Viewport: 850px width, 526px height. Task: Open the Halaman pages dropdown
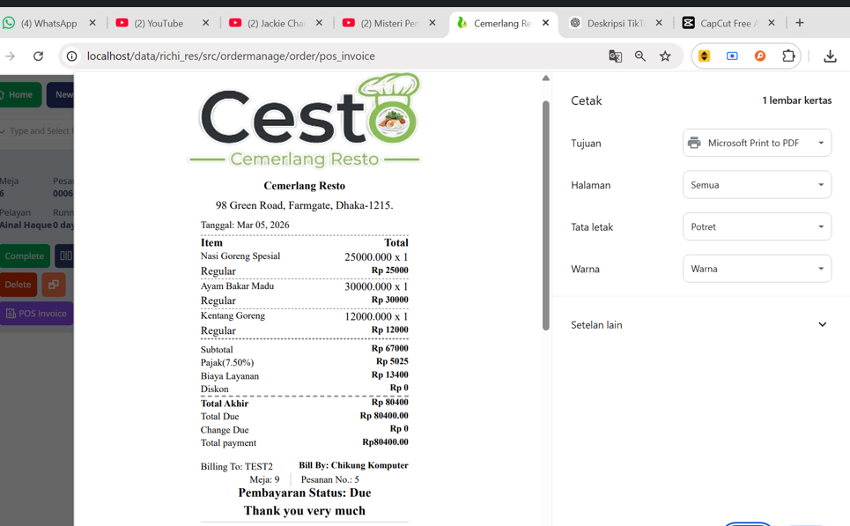(x=757, y=185)
